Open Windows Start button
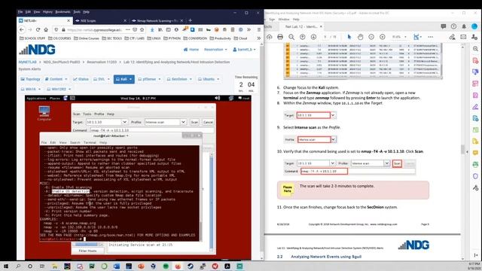Image resolution: width=482 pixels, height=271 pixels. click(x=6, y=266)
